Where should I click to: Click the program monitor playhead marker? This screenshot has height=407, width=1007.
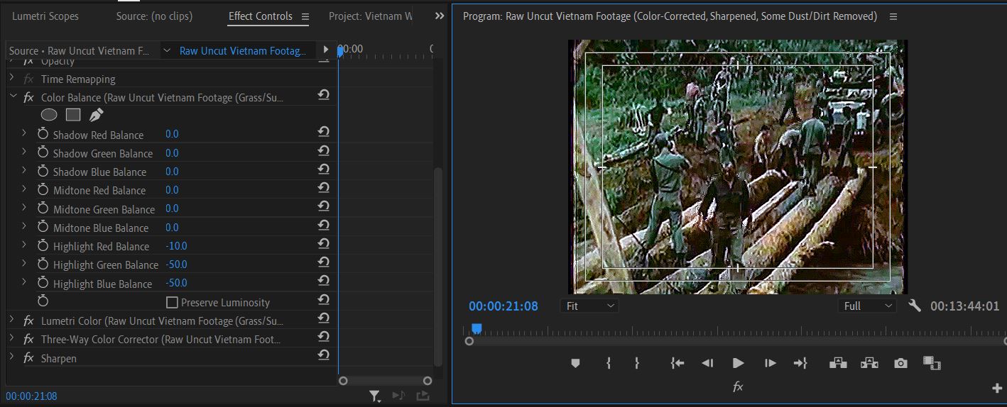tap(477, 328)
